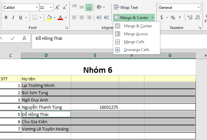207x140 pixels.
Task: Choose Unmerge Cells from the menu
Action: pyautogui.click(x=136, y=50)
